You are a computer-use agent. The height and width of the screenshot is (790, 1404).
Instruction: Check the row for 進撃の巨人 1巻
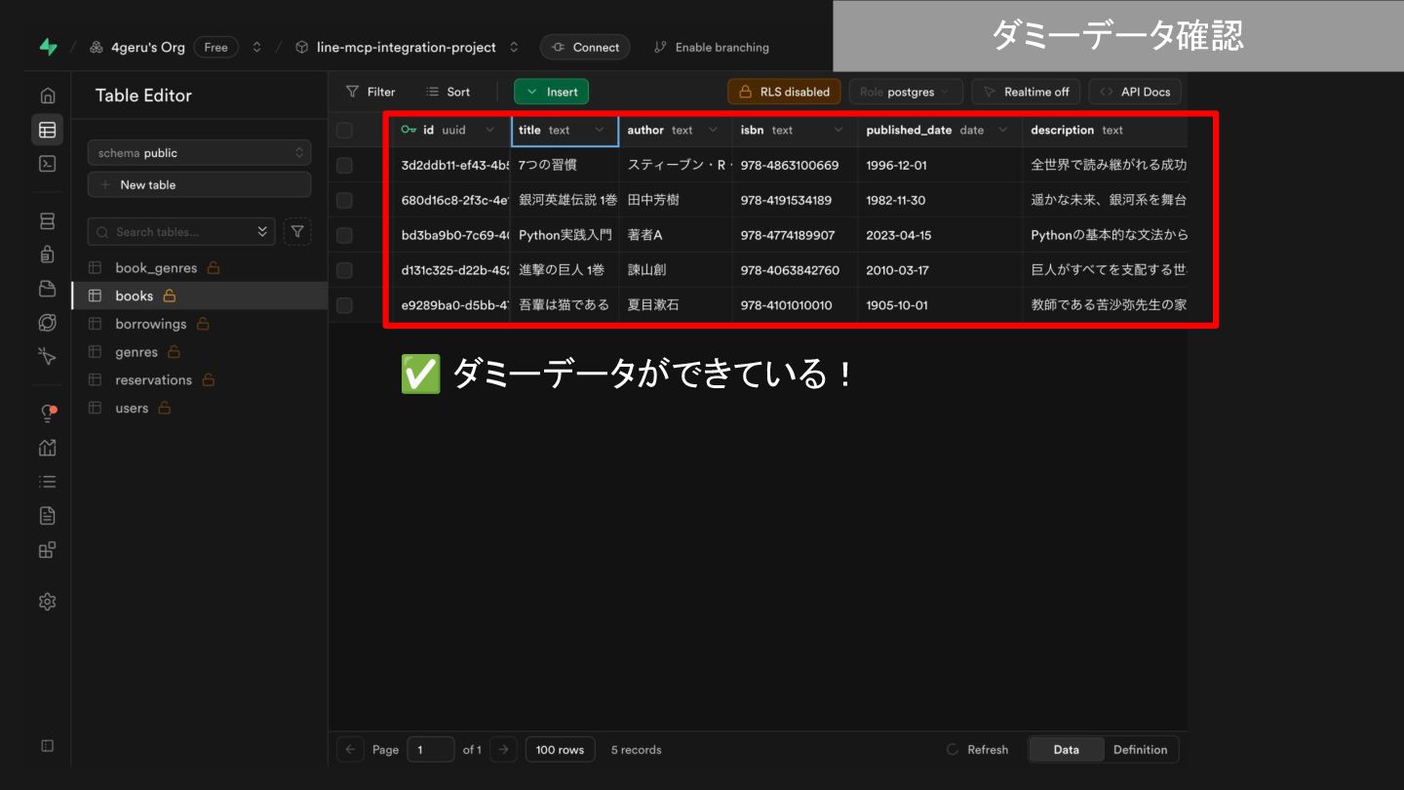(x=344, y=270)
